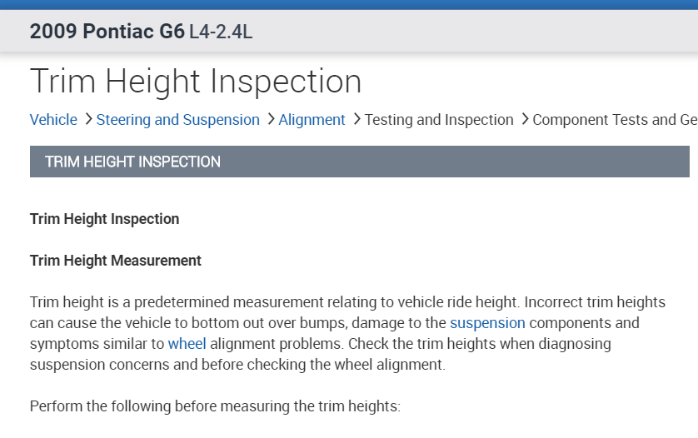Viewport: 698px width, 438px height.
Task: Navigate to the Alignment breadcrumb link
Action: [x=312, y=120]
